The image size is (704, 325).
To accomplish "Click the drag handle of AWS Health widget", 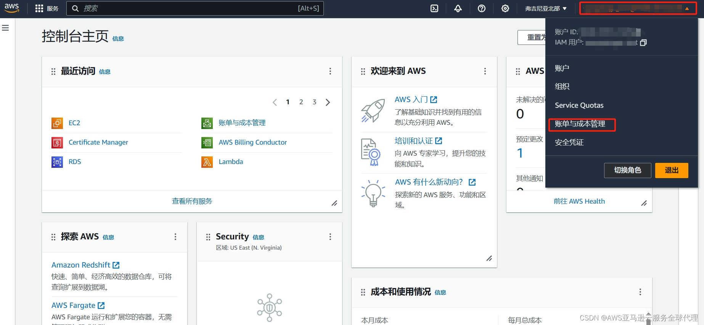I will pos(518,72).
